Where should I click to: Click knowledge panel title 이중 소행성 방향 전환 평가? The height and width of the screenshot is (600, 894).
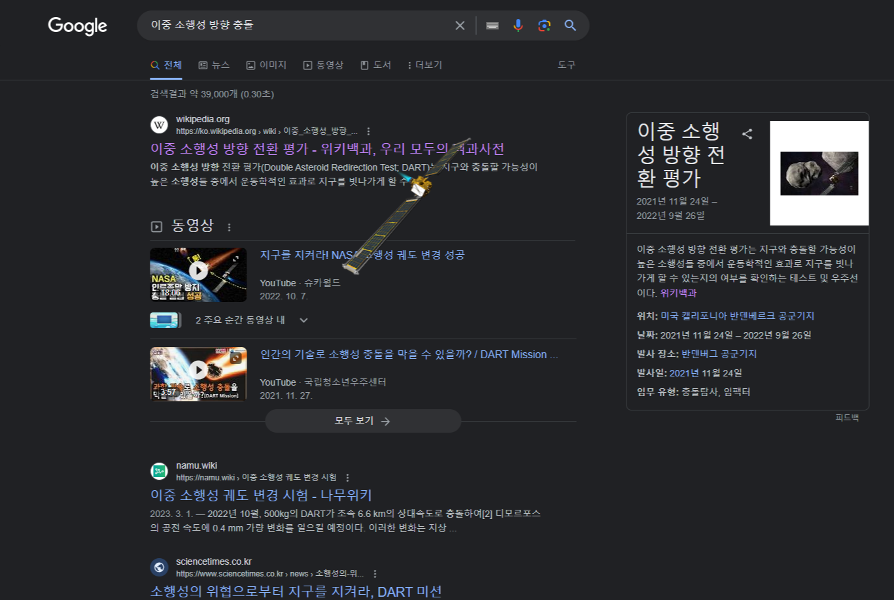pos(681,154)
